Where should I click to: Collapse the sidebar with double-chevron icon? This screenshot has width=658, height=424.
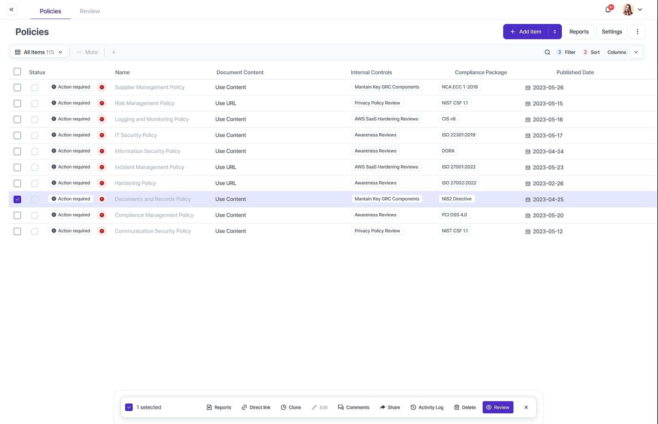(x=11, y=10)
